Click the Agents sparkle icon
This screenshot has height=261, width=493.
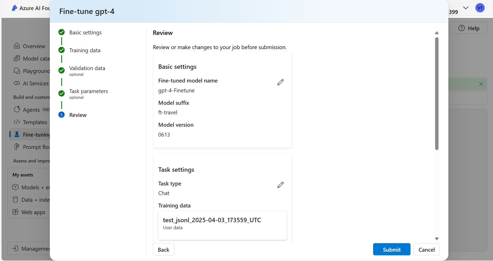(x=17, y=109)
